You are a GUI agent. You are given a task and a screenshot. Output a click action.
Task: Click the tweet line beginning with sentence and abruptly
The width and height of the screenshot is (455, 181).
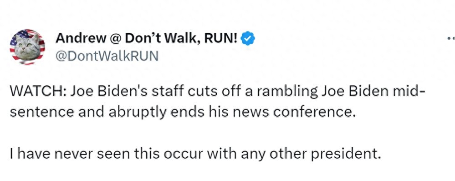pos(183,112)
